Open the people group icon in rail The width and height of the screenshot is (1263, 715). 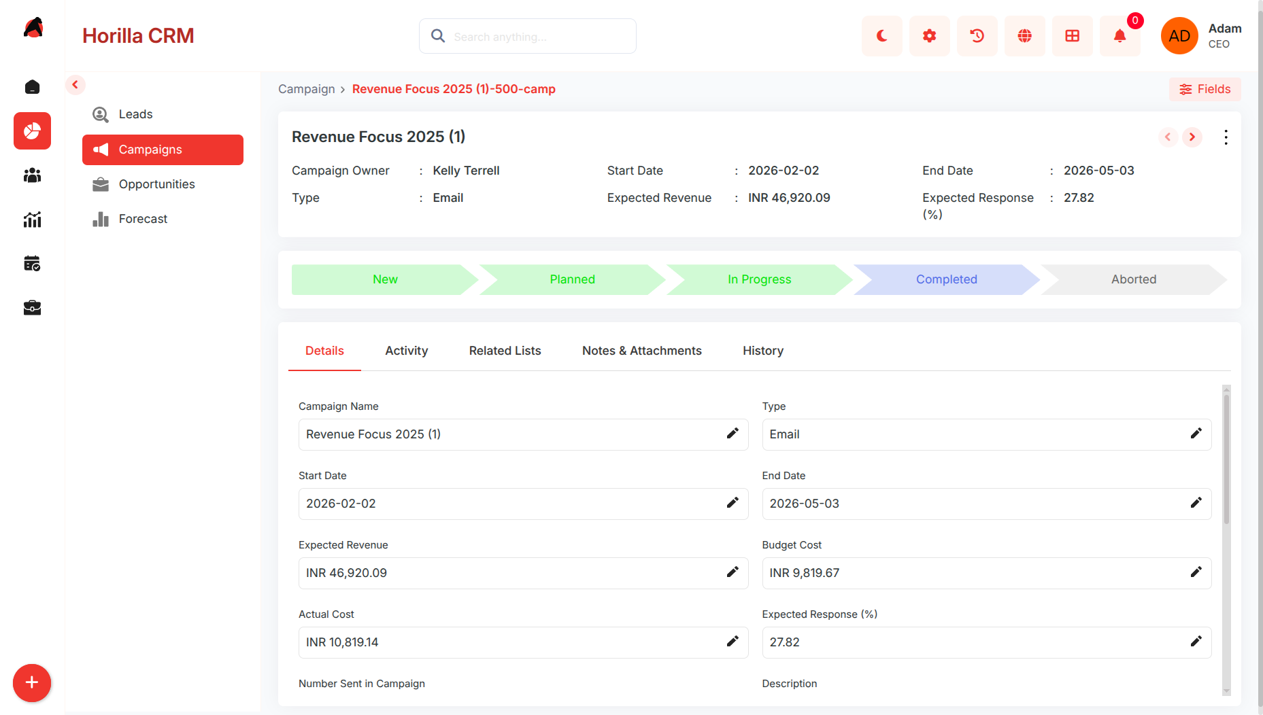(32, 175)
